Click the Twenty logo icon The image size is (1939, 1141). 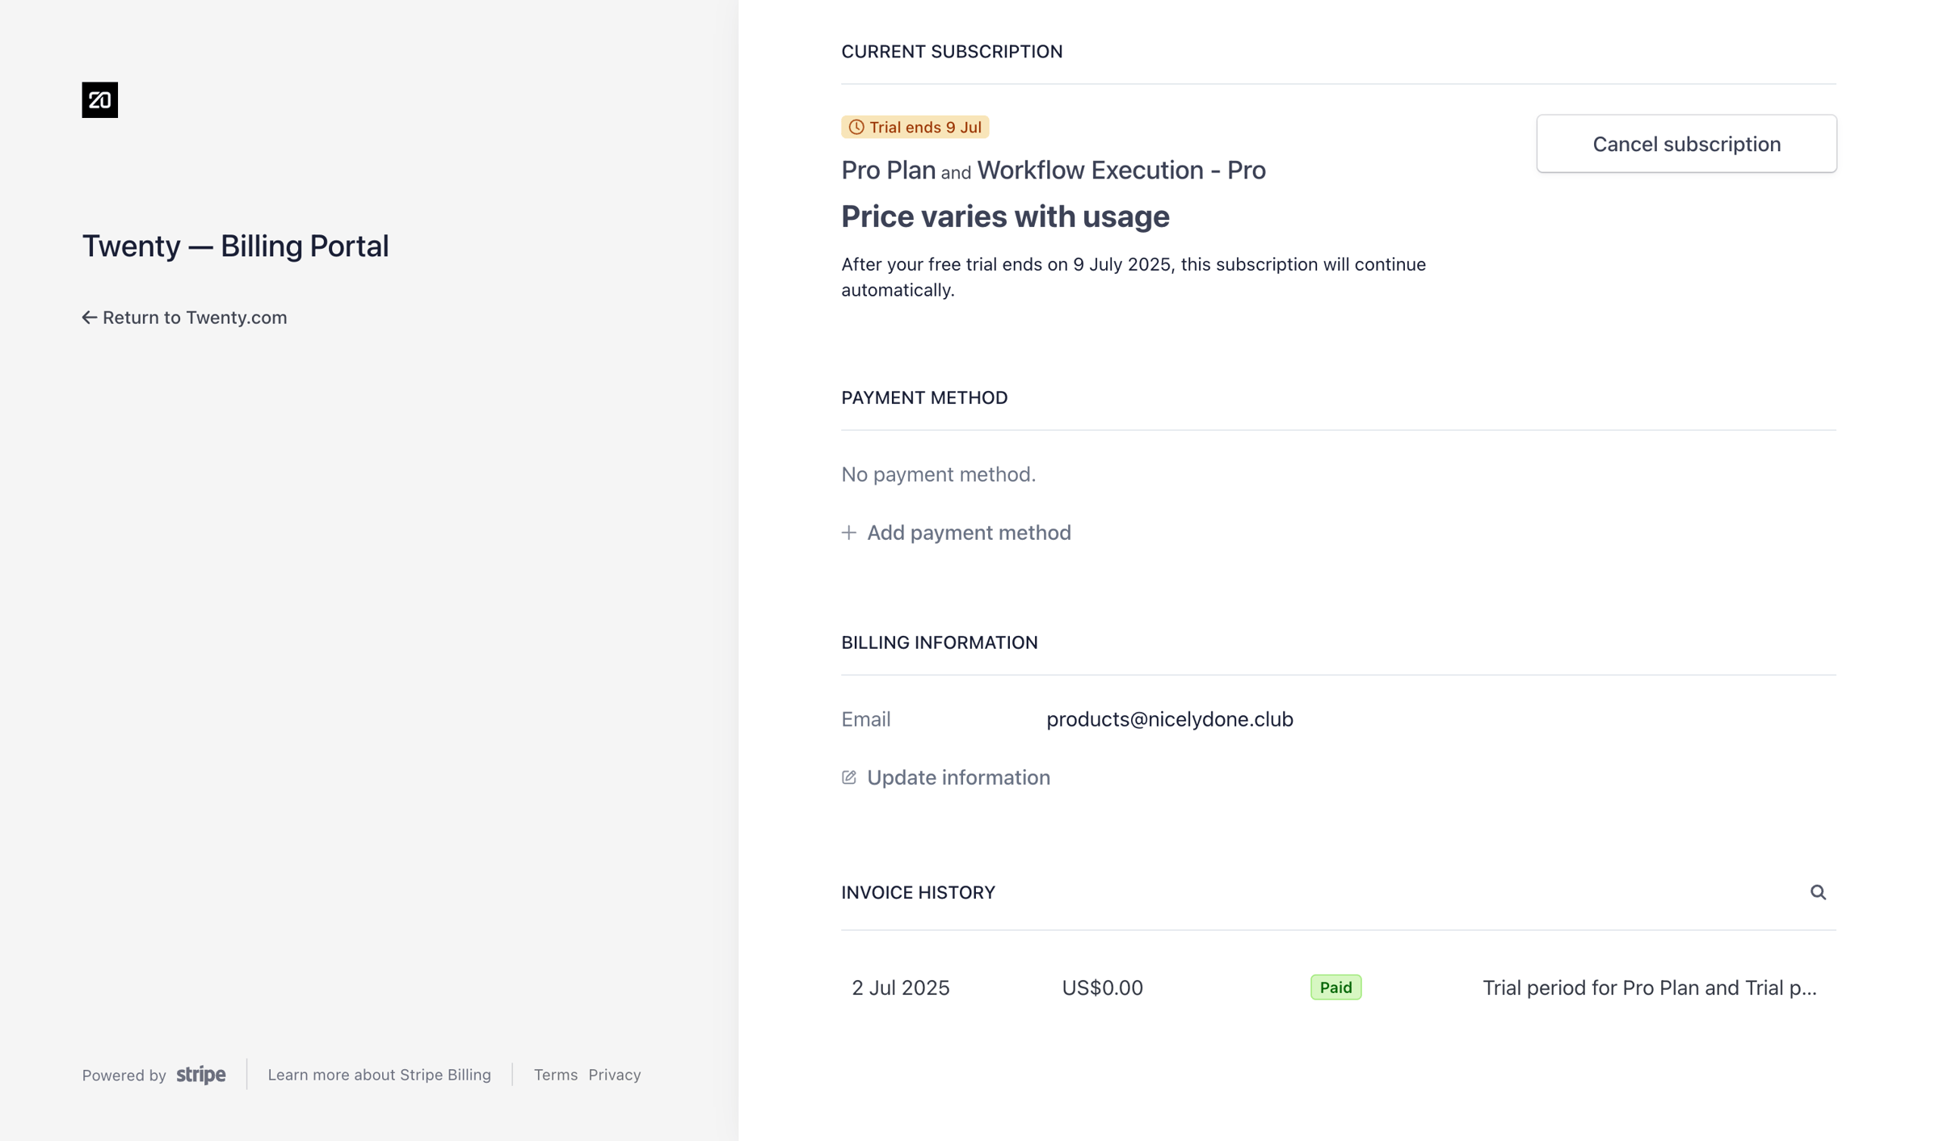[x=99, y=99]
